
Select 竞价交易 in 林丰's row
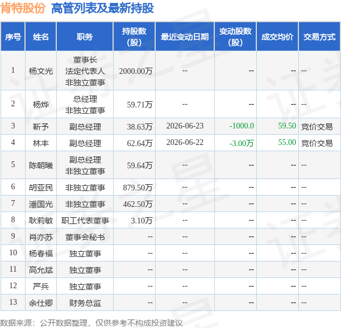point(317,143)
